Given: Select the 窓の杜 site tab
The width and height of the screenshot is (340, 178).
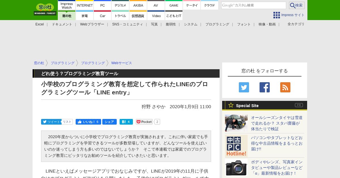Looking at the screenshot, I should point(67,16).
